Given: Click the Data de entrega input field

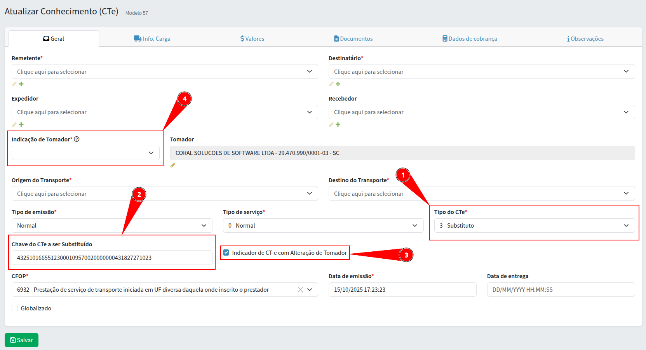Looking at the screenshot, I should 561,290.
